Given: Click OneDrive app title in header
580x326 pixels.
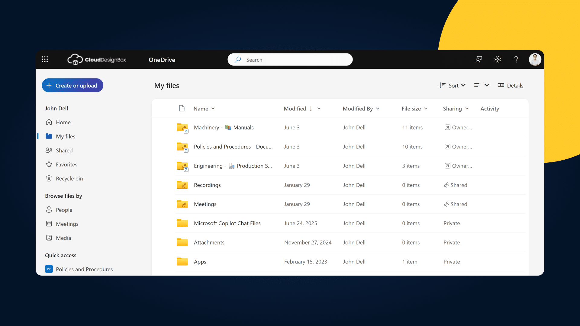Looking at the screenshot, I should point(162,60).
